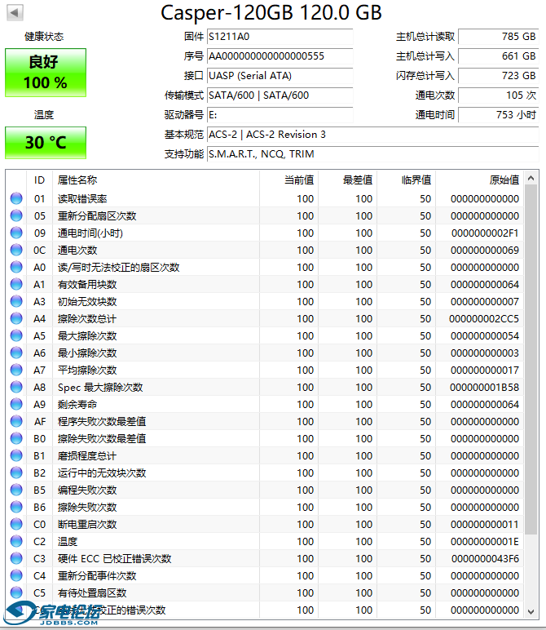Click the blue status icon for 断电重启次数
This screenshot has height=630, width=546.
tap(16, 525)
